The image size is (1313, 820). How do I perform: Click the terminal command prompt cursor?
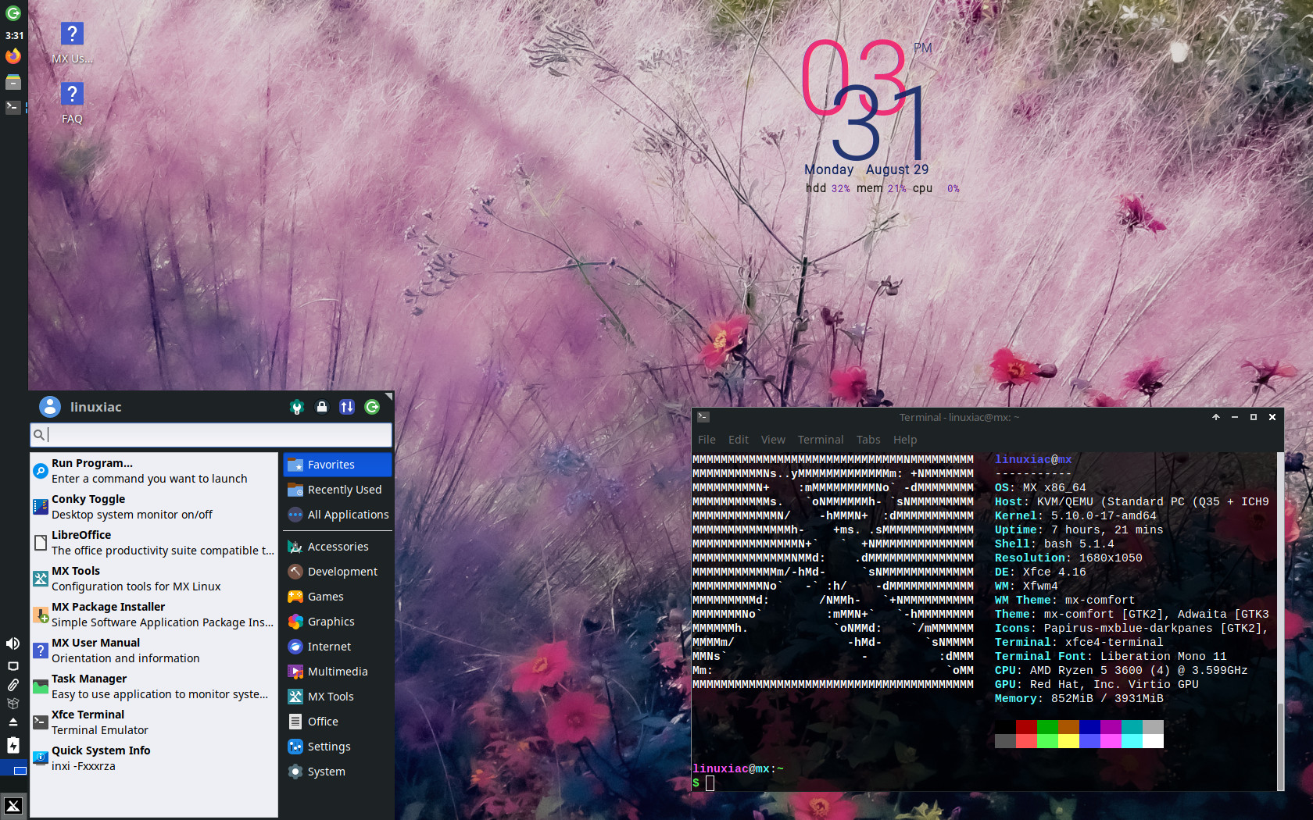click(x=710, y=783)
